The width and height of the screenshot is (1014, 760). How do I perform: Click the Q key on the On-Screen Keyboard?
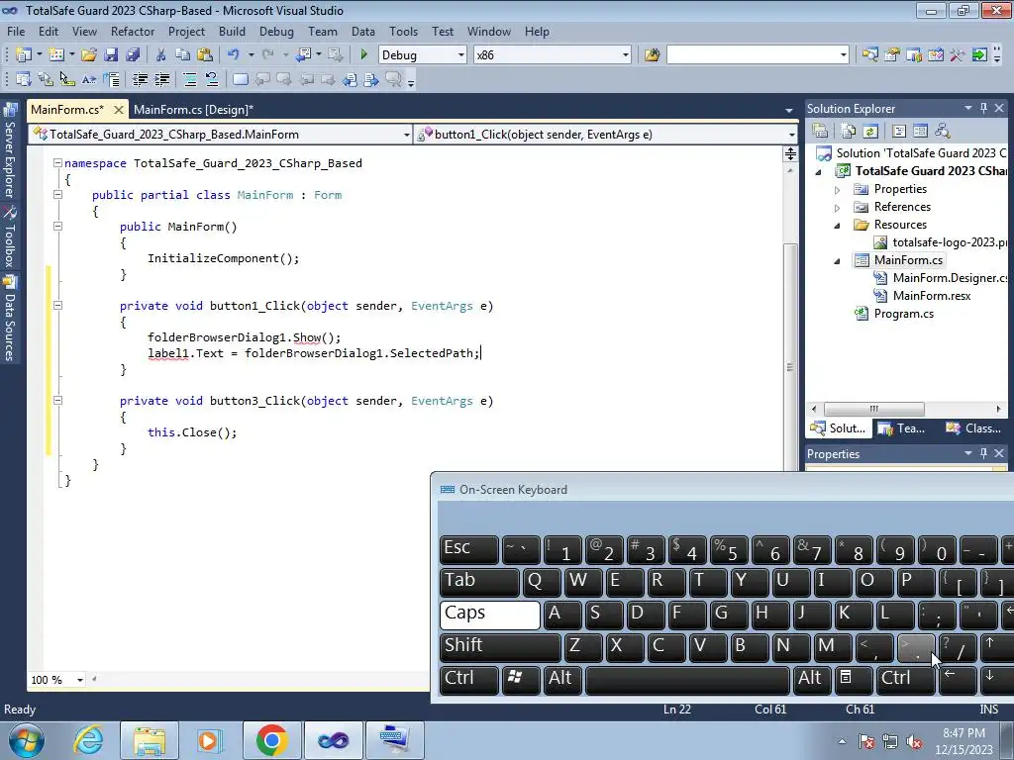pos(542,582)
